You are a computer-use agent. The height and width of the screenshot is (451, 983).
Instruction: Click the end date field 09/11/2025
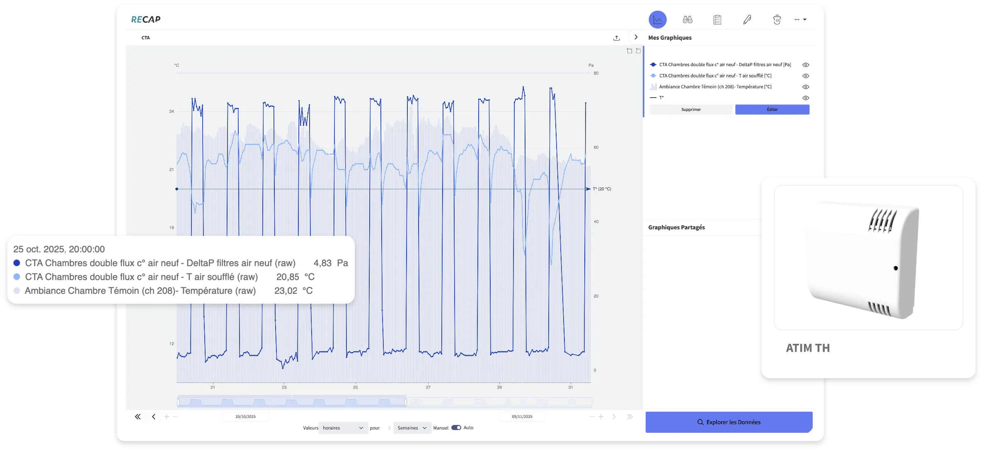tap(522, 417)
